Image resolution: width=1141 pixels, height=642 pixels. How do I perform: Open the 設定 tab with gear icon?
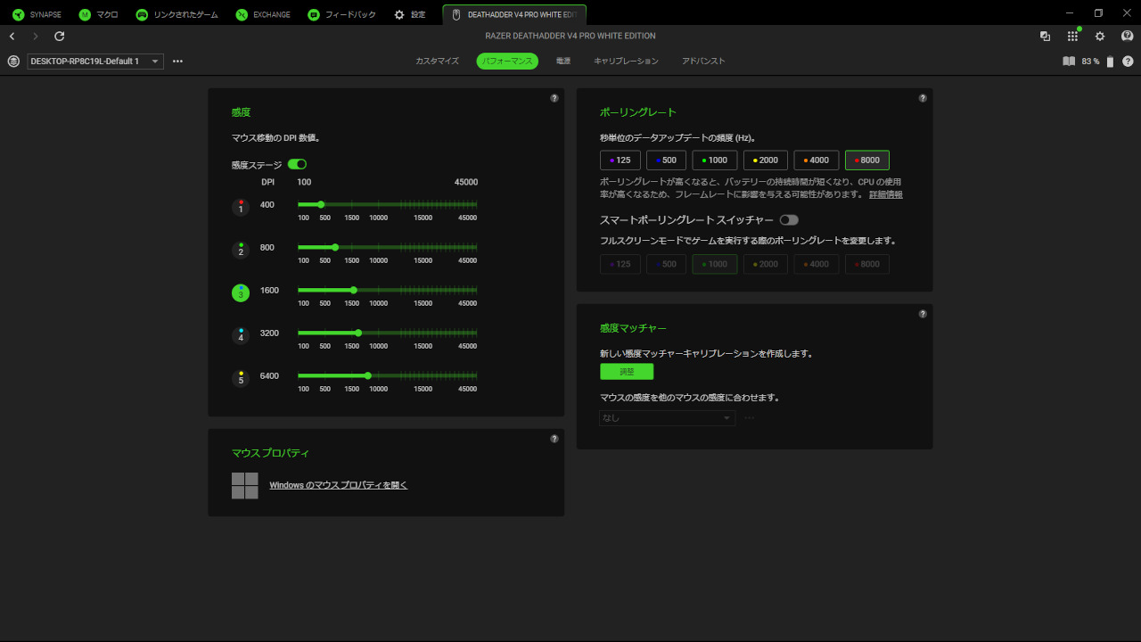click(x=410, y=14)
